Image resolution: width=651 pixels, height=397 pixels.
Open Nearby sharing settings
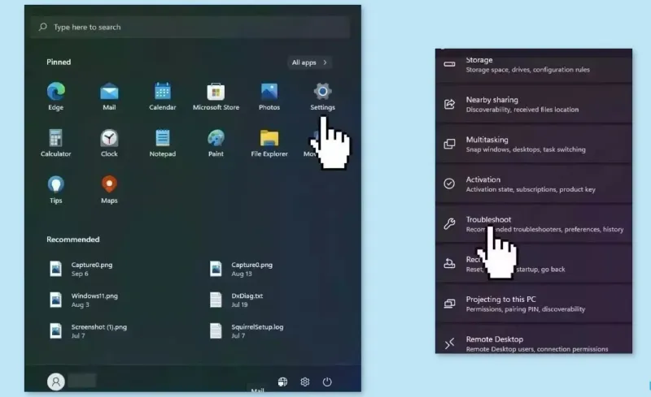coord(534,104)
